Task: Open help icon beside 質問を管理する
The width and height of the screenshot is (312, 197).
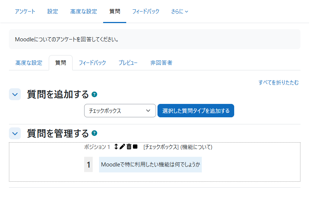Action: tap(94, 133)
